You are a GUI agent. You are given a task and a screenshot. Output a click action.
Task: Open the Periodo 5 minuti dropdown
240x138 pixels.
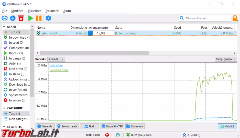56,59
